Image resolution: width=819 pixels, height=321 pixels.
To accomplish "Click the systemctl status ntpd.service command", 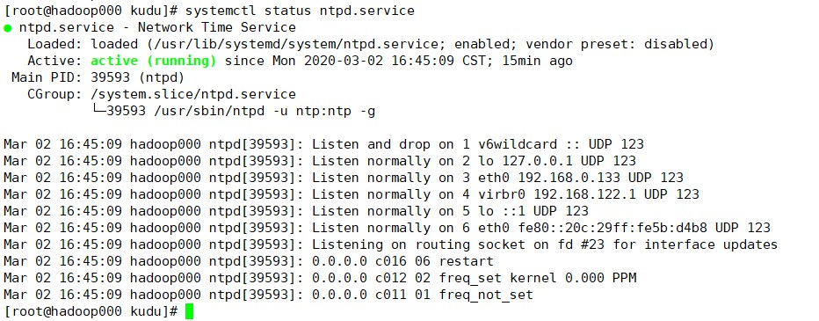I will (x=300, y=11).
